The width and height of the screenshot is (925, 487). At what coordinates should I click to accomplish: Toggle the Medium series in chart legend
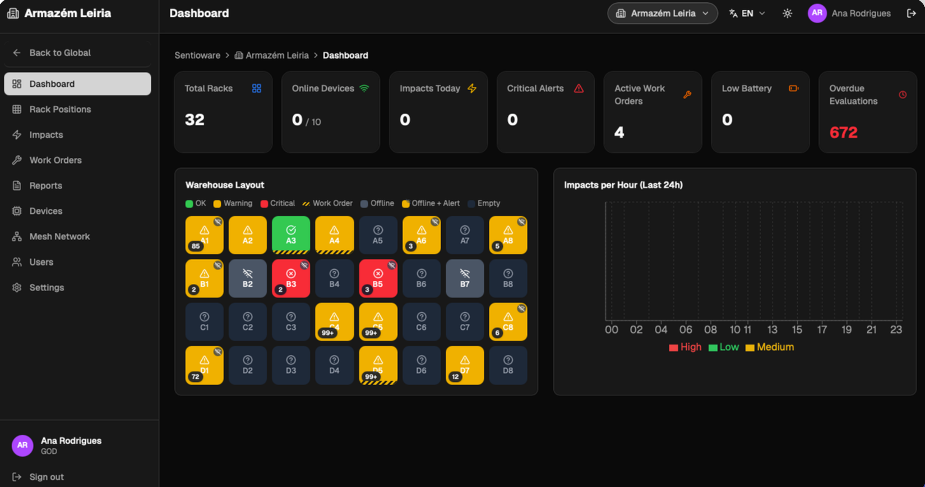coord(770,347)
